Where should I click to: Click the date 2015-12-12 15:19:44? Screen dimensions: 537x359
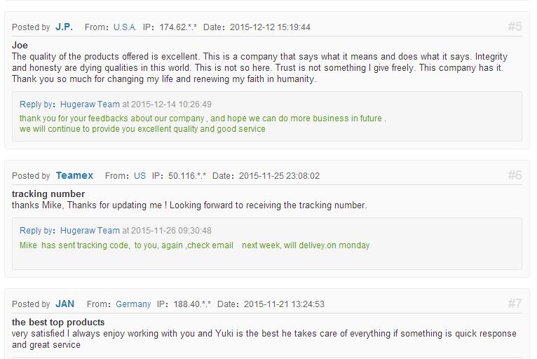(270, 27)
